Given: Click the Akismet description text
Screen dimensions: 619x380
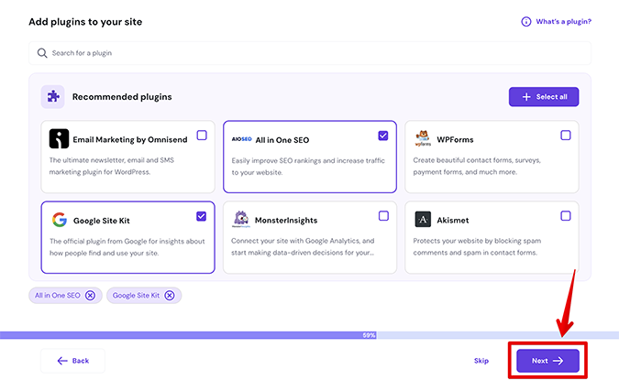Looking at the screenshot, I should (x=477, y=246).
